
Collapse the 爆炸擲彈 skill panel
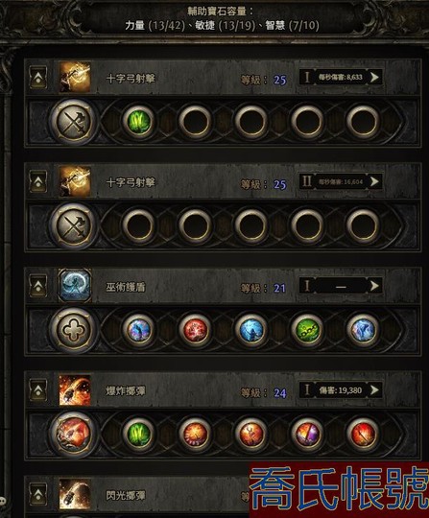(x=38, y=389)
